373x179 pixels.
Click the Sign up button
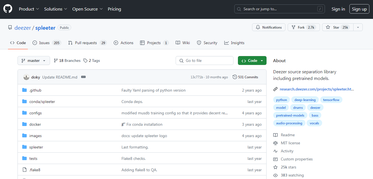click(x=359, y=9)
